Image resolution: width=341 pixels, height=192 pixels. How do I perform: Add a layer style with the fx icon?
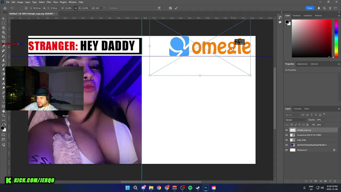pos(311,181)
